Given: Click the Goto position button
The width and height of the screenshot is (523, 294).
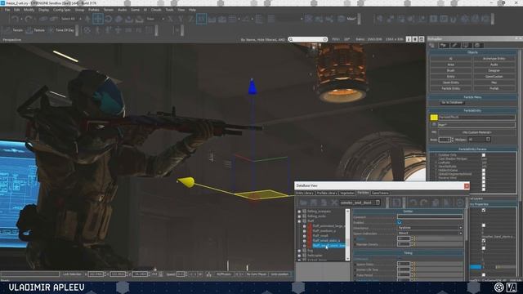Looking at the screenshot, I should tap(279, 274).
